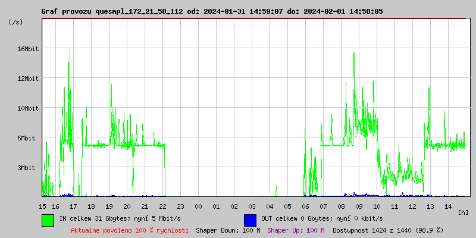Select the hour 00 marker on x-axis
476x238 pixels.
[x=198, y=206]
